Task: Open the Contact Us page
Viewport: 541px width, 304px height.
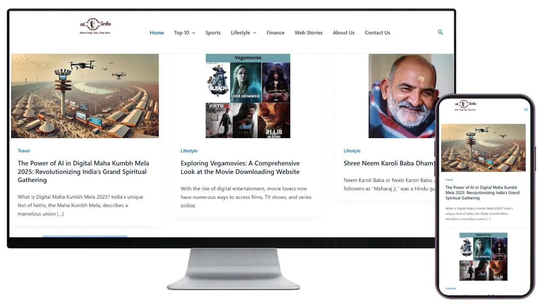Action: (x=377, y=33)
